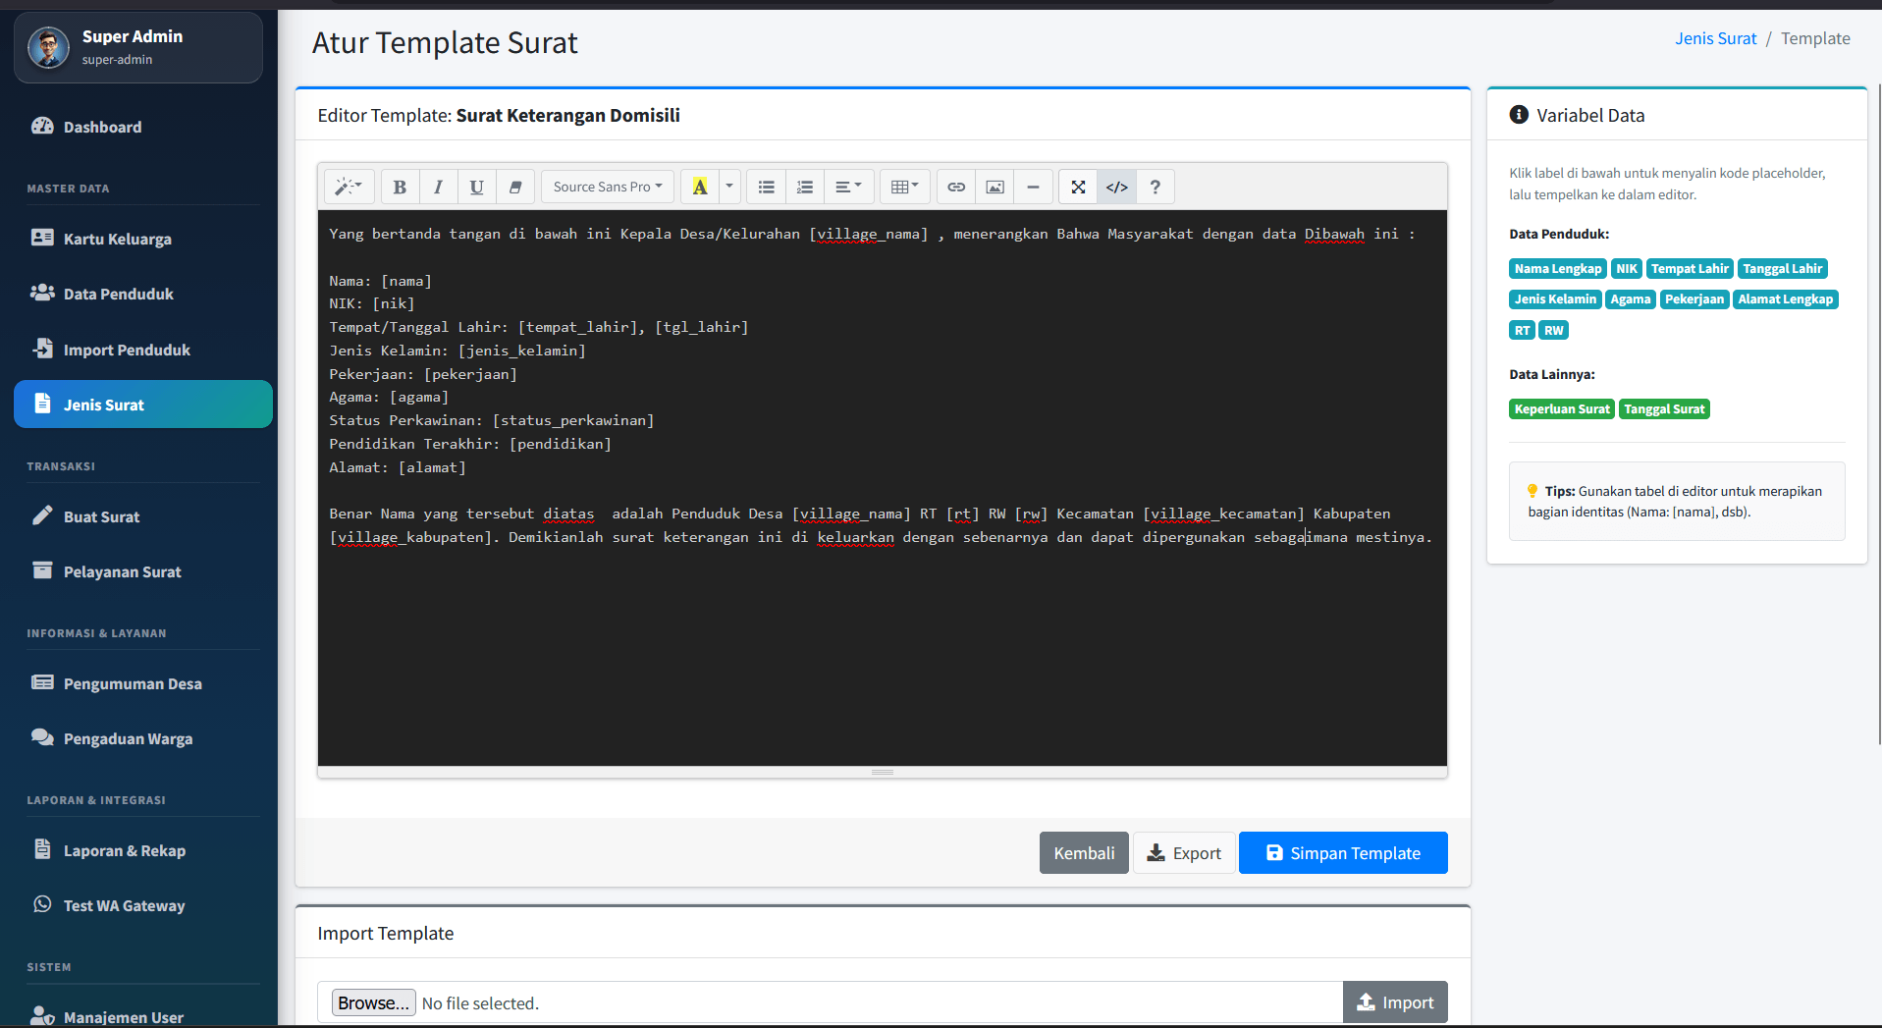
Task: Open Import Penduduk menu item
Action: click(x=143, y=350)
